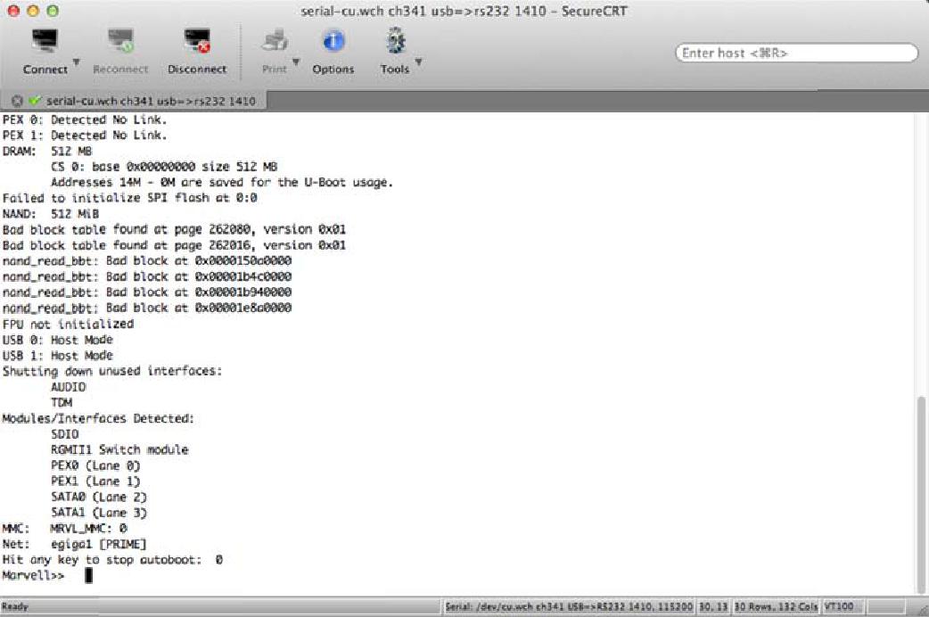Click the VT100 emulation status indicator
The image size is (929, 617).
pyautogui.click(x=839, y=607)
